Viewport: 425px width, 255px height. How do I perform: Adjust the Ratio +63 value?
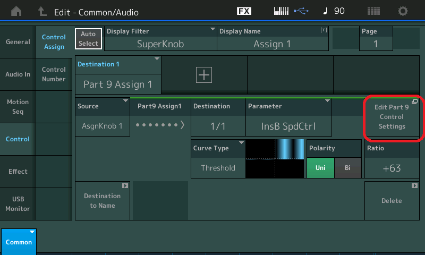click(x=392, y=168)
